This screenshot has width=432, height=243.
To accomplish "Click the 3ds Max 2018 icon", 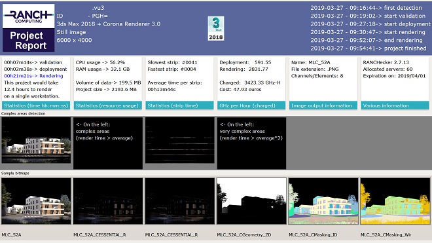I will tap(216, 28).
